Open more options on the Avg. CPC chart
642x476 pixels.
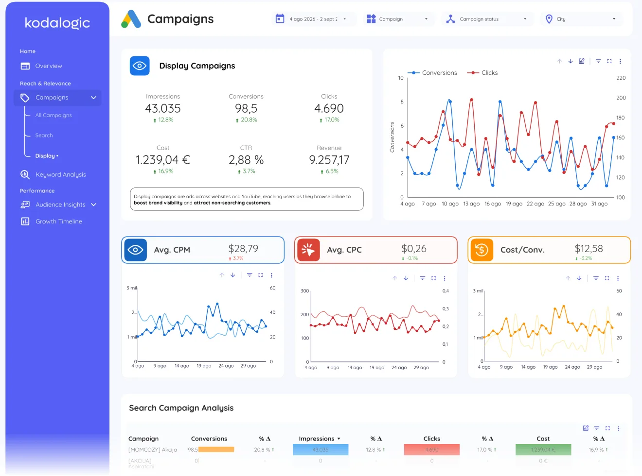[445, 278]
